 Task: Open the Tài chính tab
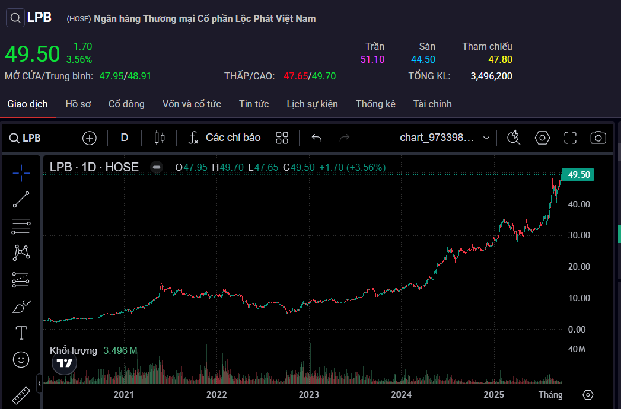432,104
